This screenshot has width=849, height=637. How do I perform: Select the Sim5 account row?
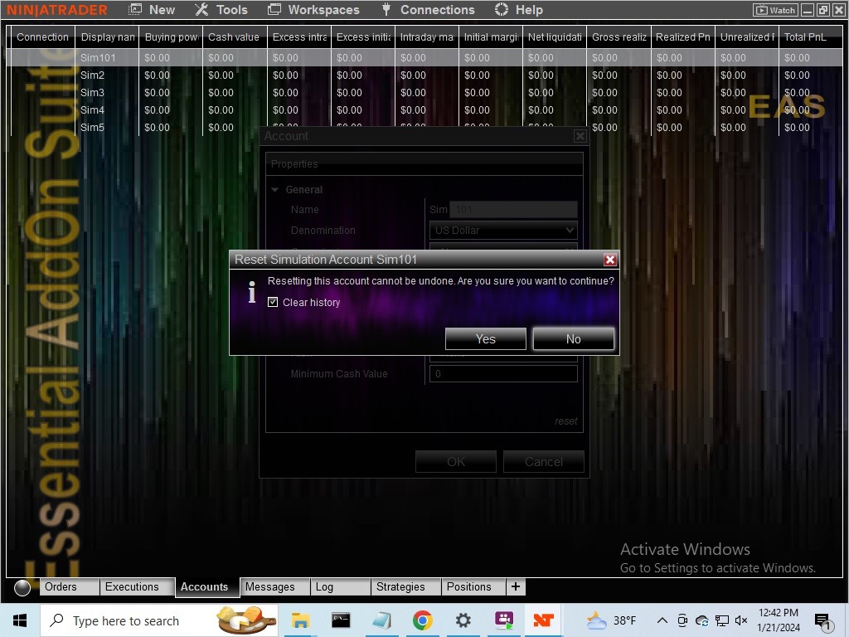424,127
